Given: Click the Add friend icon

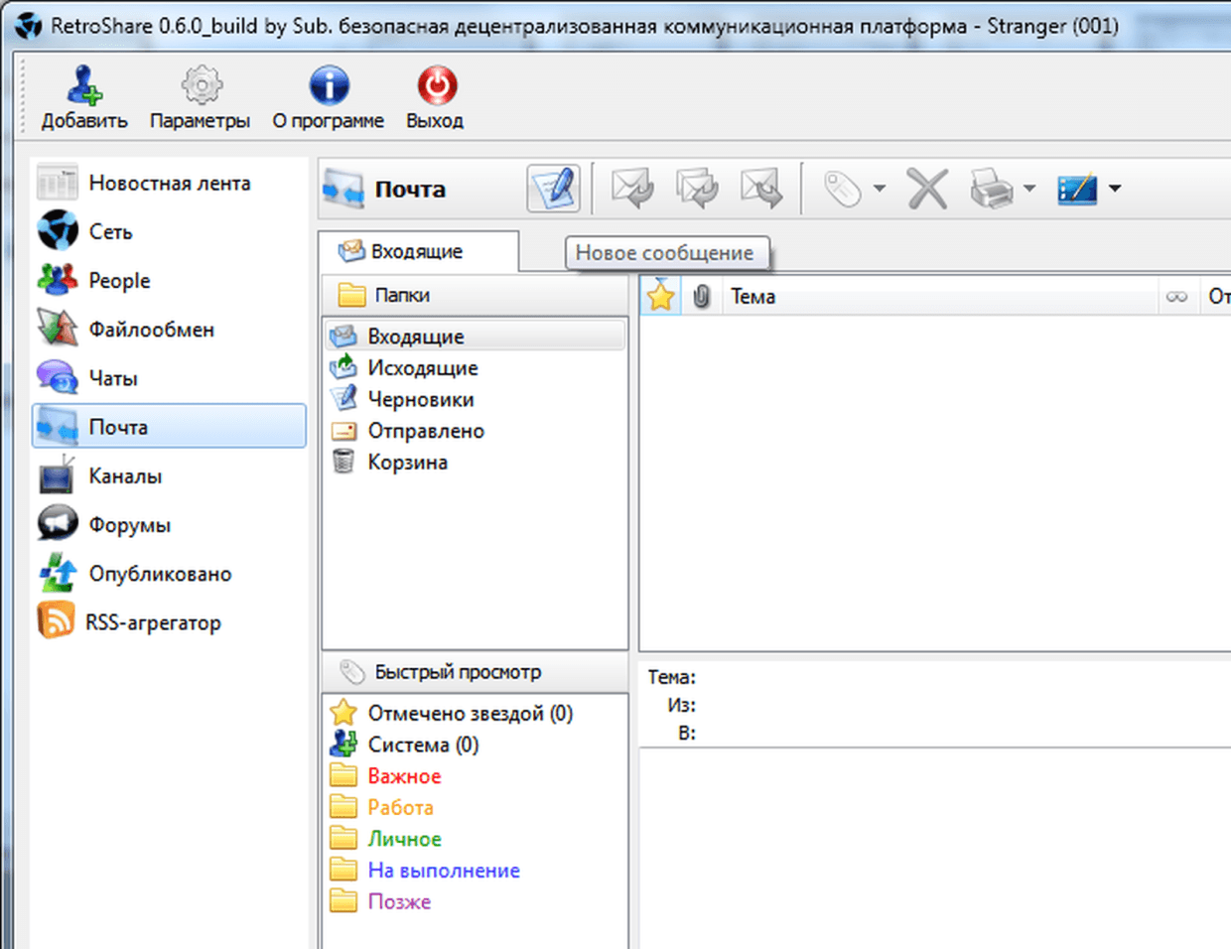Looking at the screenshot, I should pyautogui.click(x=84, y=87).
